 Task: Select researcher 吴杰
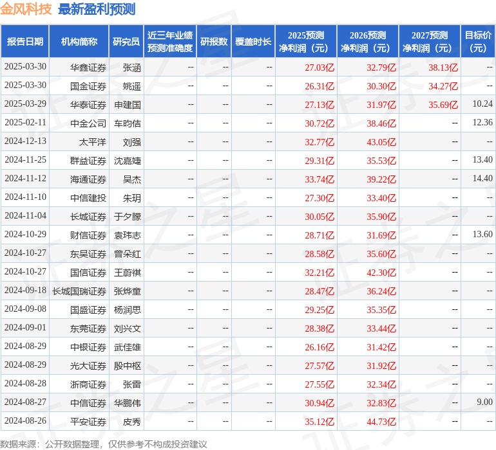tap(131, 179)
